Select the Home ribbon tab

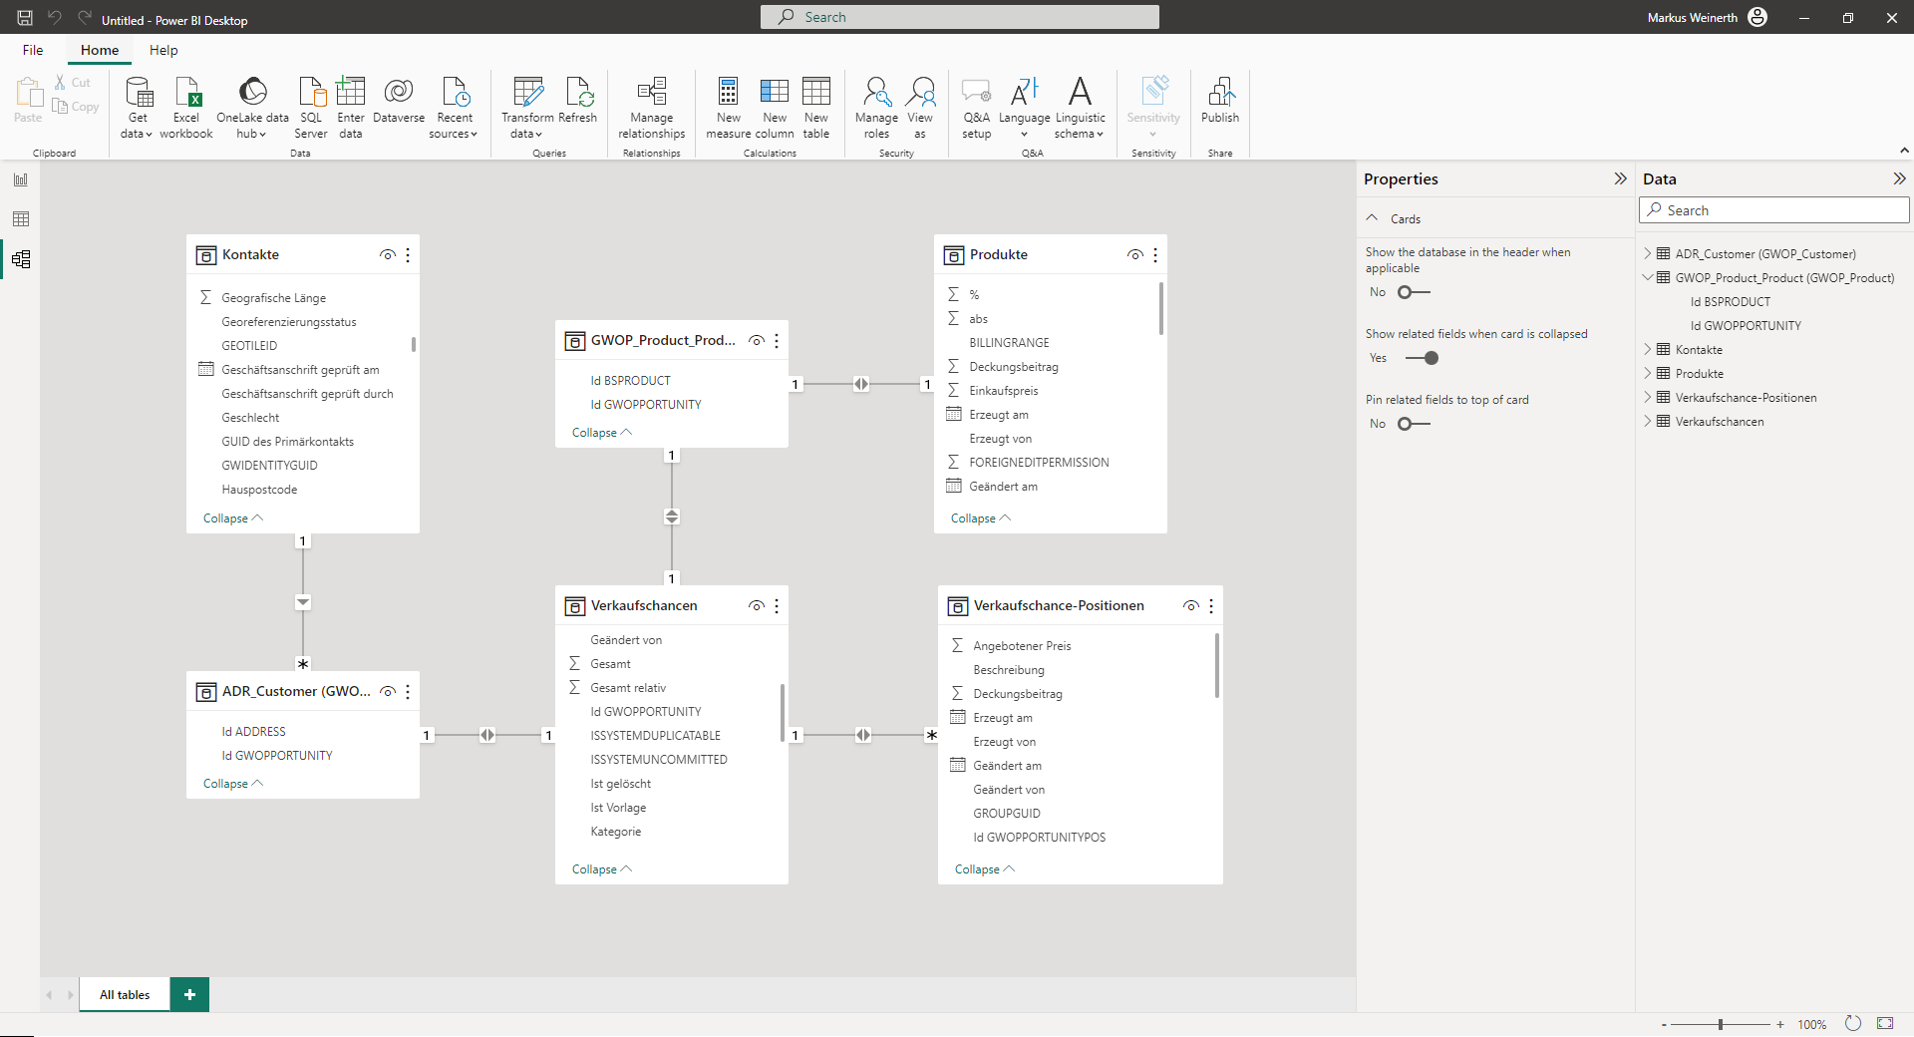pyautogui.click(x=100, y=50)
